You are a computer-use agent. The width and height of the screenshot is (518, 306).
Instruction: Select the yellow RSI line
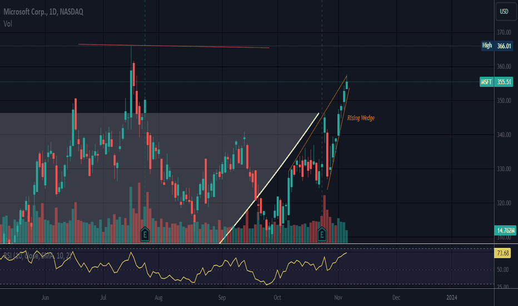click(173, 268)
